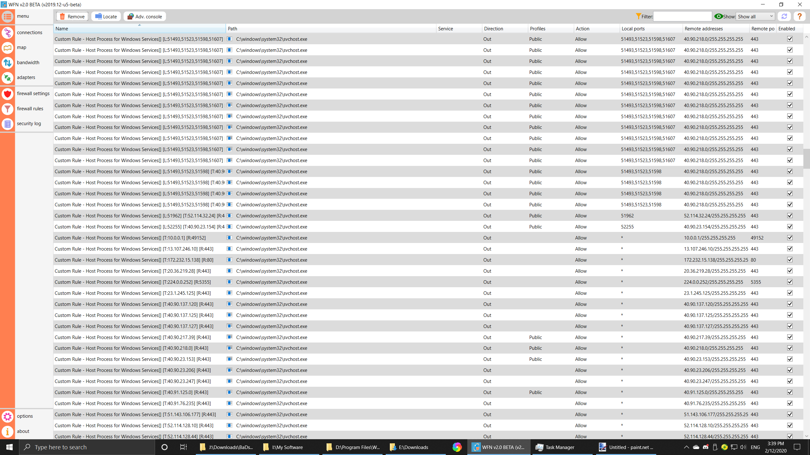Open the connections view icon
This screenshot has width=810, height=455.
[x=8, y=33]
